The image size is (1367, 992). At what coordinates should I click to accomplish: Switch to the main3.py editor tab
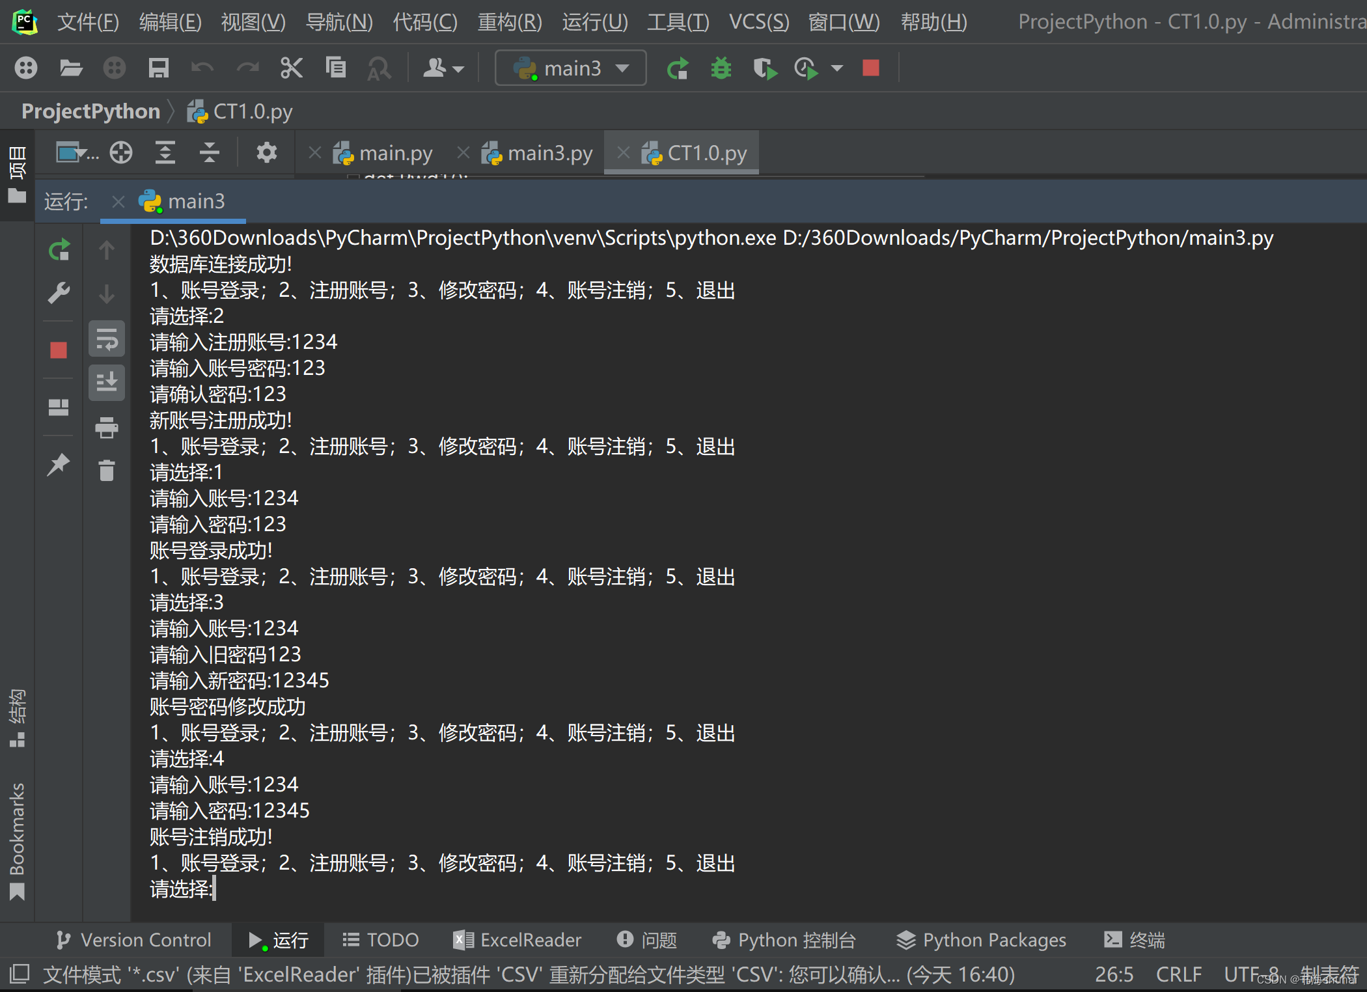click(x=538, y=154)
